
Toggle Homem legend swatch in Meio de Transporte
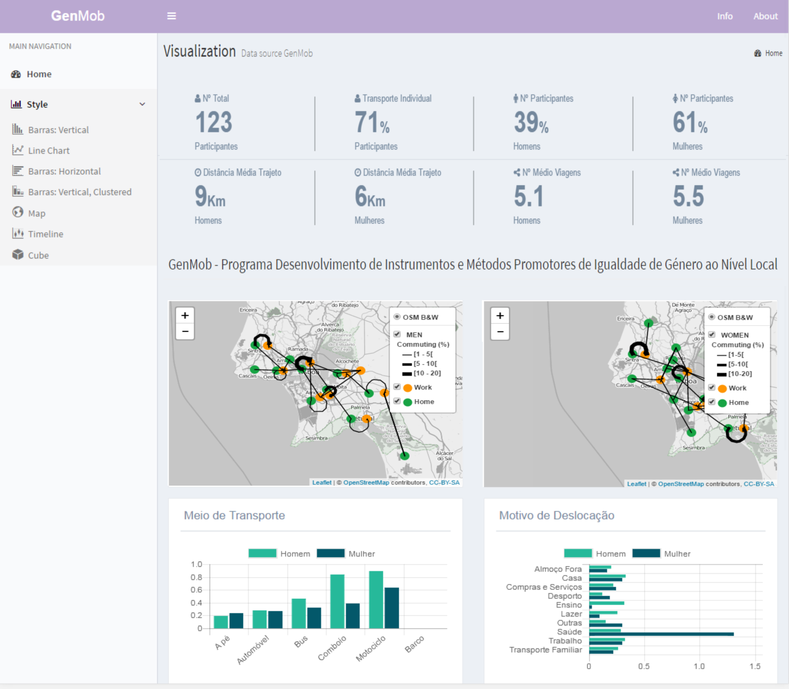(262, 553)
